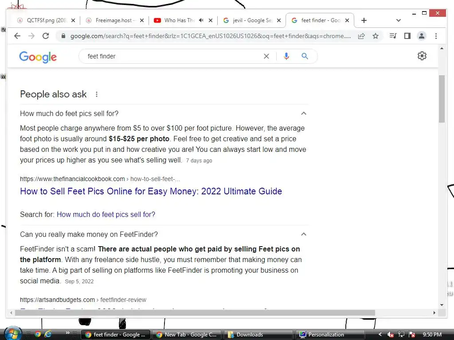Select feet finder Google taskbar button

point(115,335)
